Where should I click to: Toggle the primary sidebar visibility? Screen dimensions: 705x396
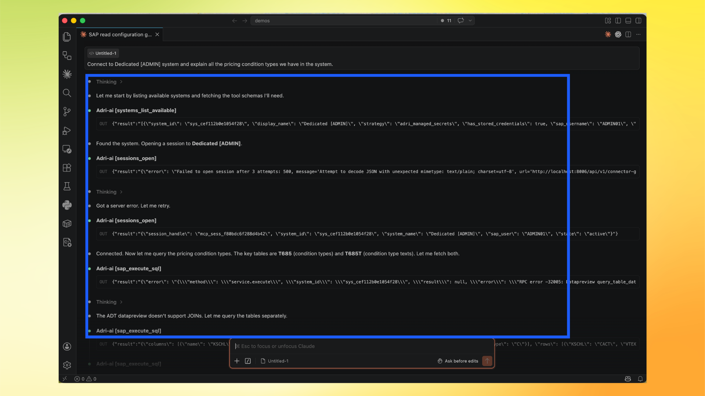pyautogui.click(x=618, y=21)
